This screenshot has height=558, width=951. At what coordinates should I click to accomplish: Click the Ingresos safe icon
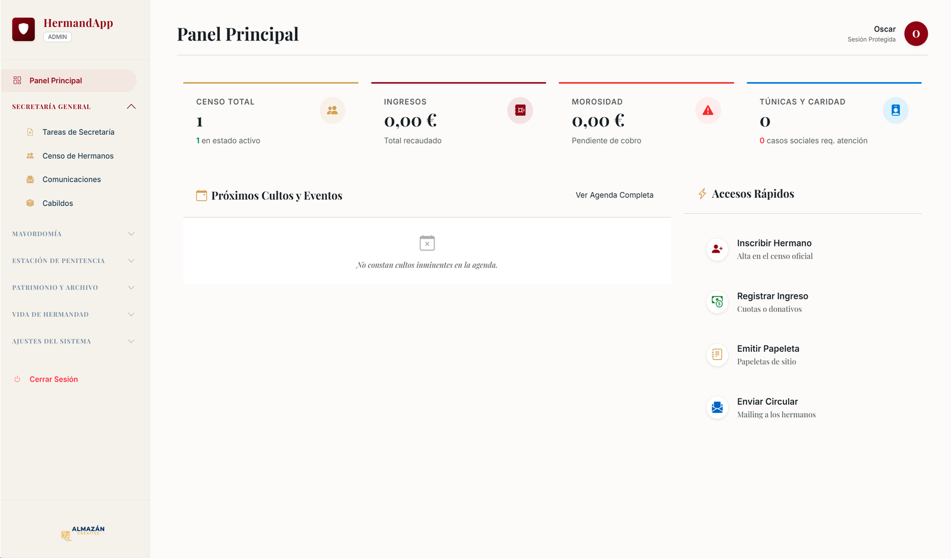[520, 111]
